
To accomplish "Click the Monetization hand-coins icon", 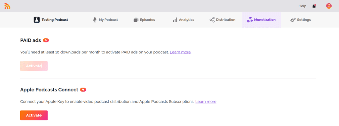I will click(250, 20).
